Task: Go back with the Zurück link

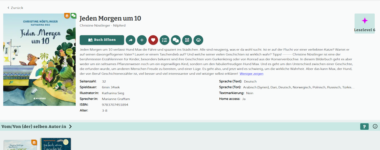Action: pos(15,8)
